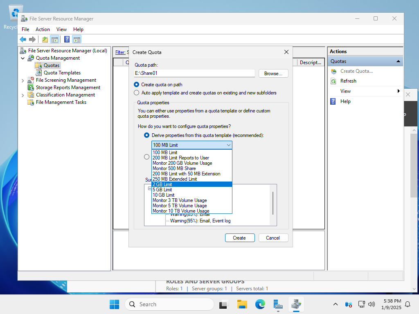Open Microsoft Edge from taskbar

(260, 304)
